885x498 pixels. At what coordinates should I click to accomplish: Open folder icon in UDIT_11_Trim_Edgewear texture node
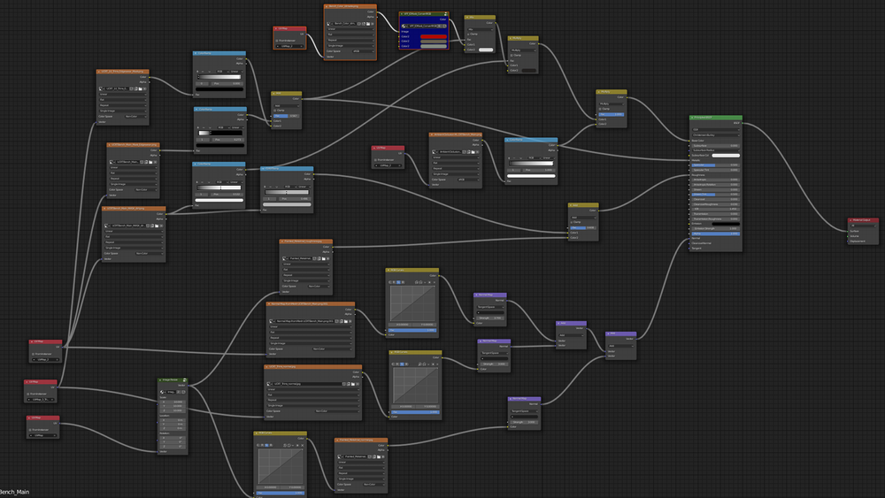[x=140, y=88]
